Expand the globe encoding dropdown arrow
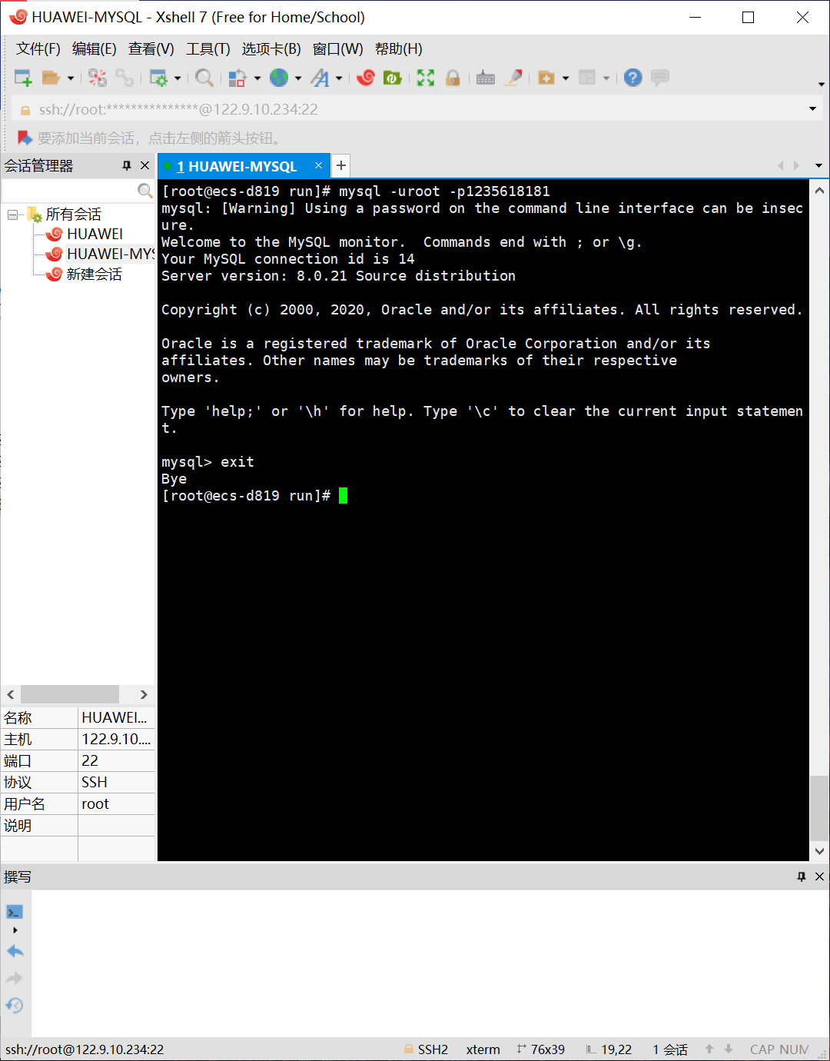The width and height of the screenshot is (830, 1061). click(298, 78)
